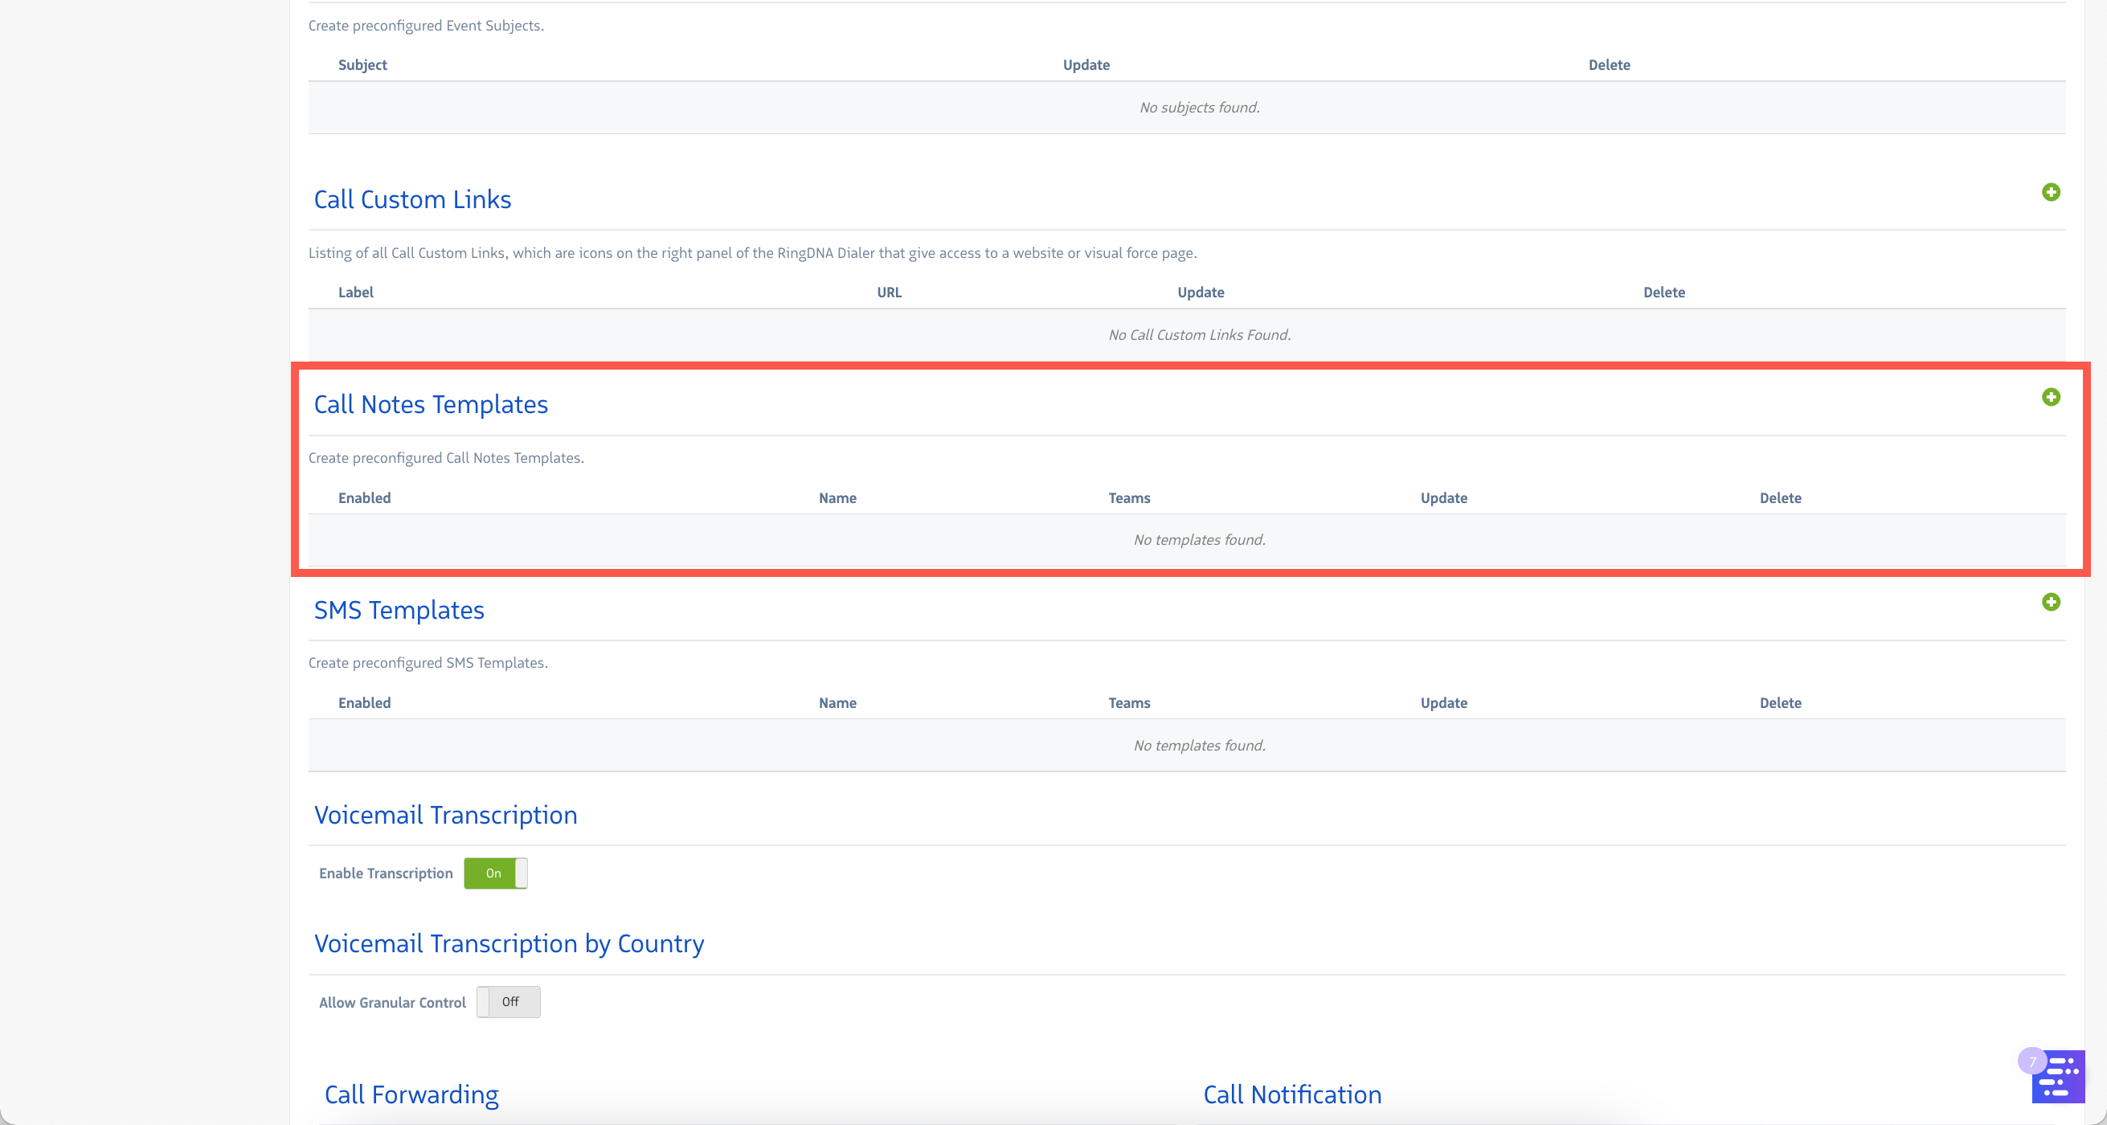
Task: Add a new SMS Template
Action: click(x=2051, y=602)
